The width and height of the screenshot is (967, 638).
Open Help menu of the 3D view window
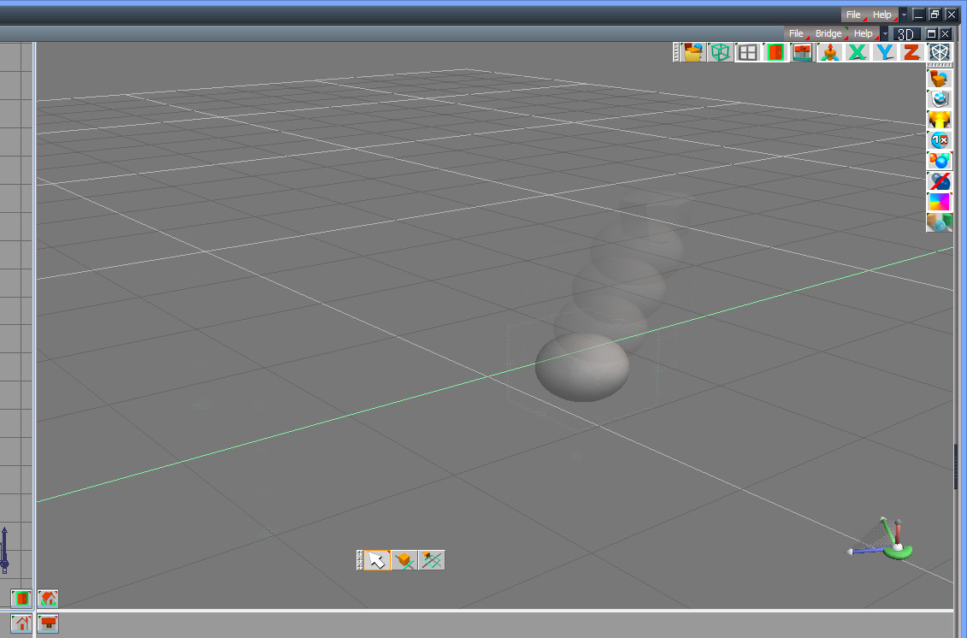[x=863, y=33]
